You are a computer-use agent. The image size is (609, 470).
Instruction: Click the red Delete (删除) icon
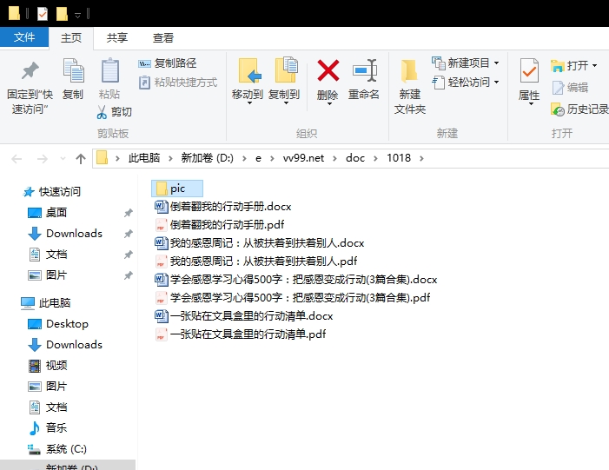pos(328,70)
